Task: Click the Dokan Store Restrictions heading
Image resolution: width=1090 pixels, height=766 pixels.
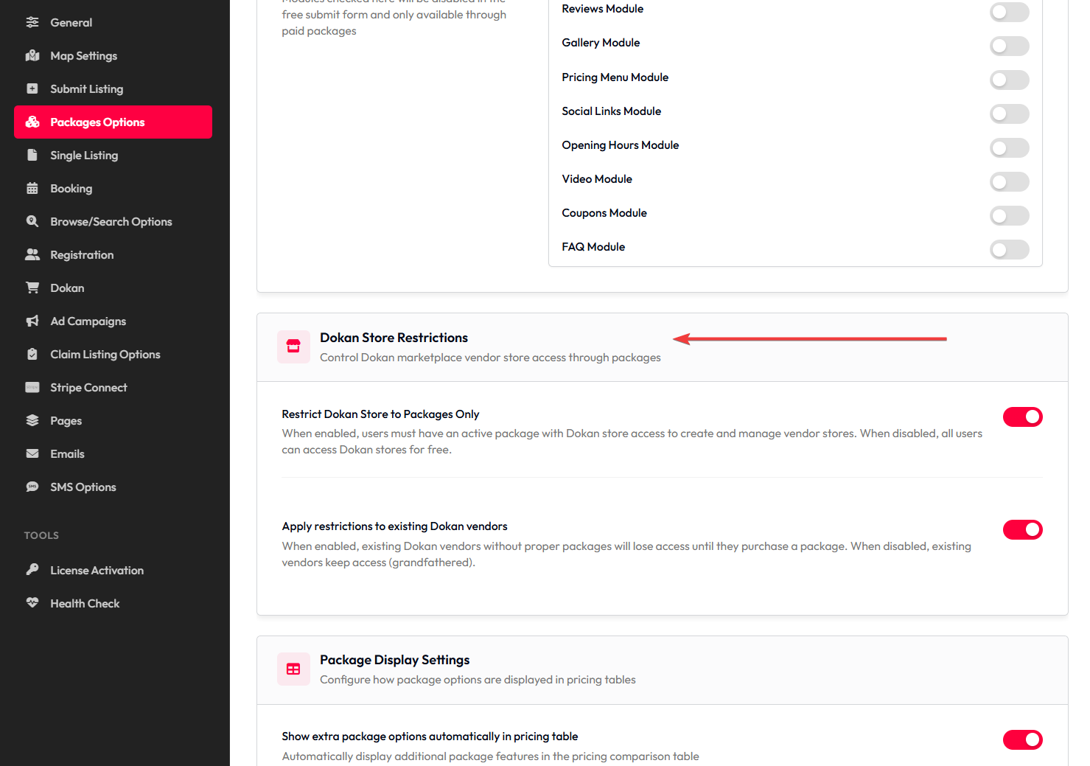Action: pos(394,338)
